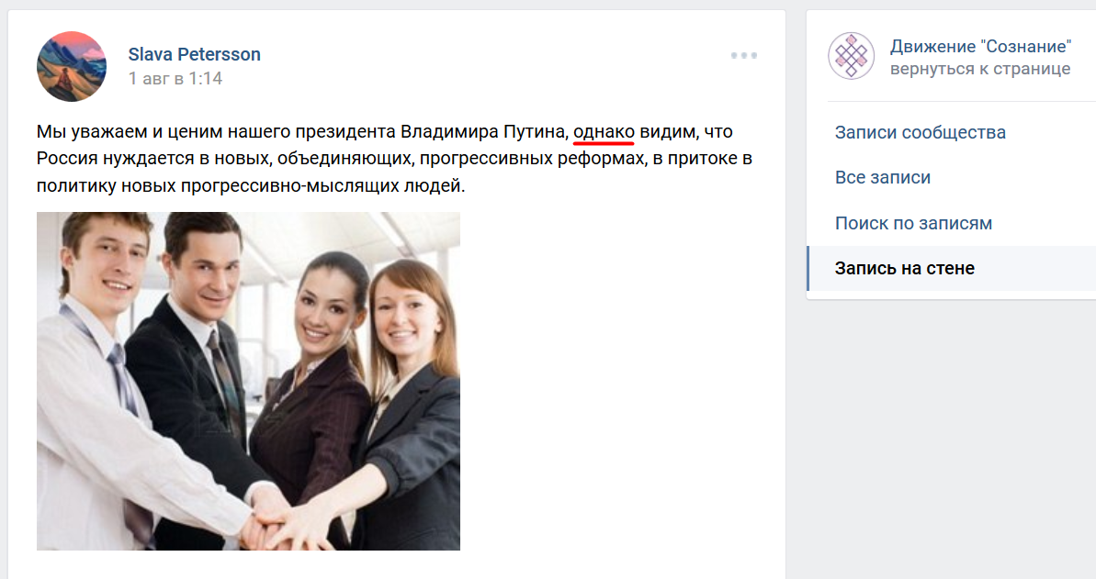
Task: Click the word "прогрессивно-мыслящих" in the post
Action: tap(290, 186)
